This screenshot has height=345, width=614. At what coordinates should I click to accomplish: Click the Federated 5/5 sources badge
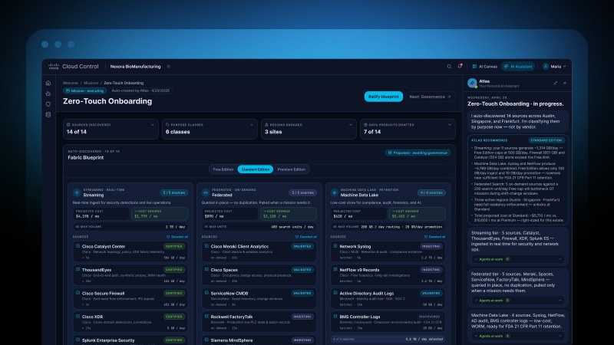[302, 192]
